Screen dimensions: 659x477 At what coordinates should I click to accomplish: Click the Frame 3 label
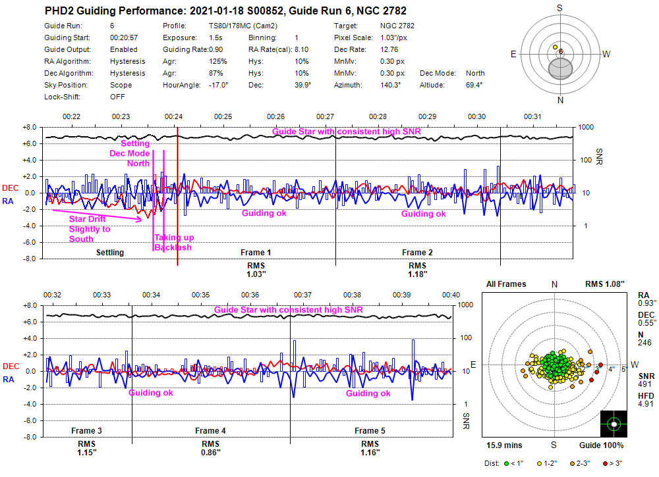pyautogui.click(x=86, y=431)
